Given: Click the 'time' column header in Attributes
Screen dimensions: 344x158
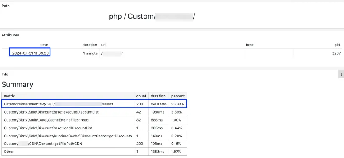Looking at the screenshot, I should 44,45.
